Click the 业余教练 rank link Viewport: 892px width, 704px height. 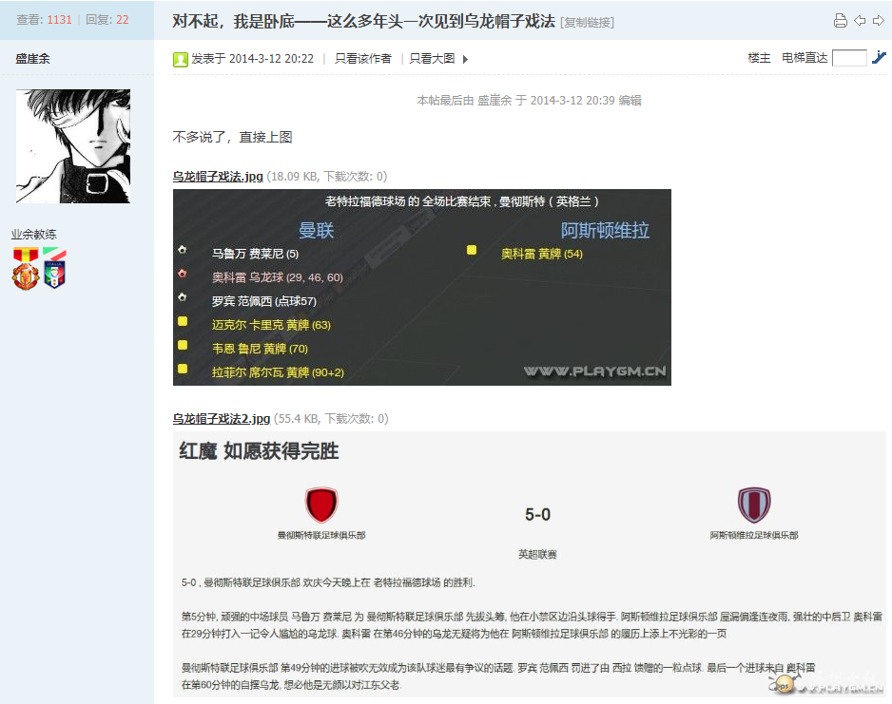[33, 234]
